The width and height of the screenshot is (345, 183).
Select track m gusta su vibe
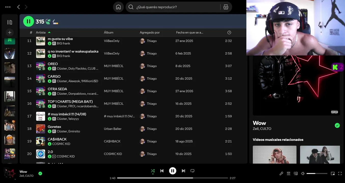click(60, 39)
